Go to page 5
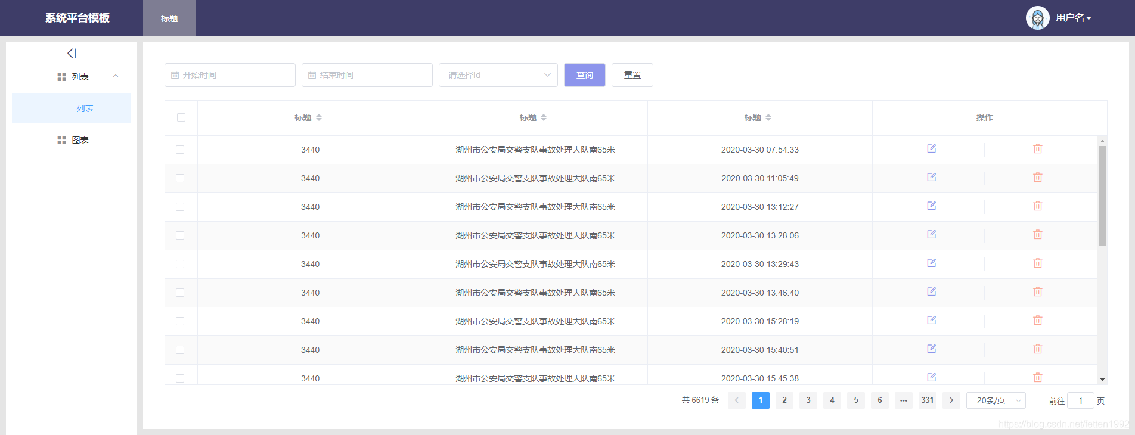Image resolution: width=1135 pixels, height=435 pixels. (856, 400)
